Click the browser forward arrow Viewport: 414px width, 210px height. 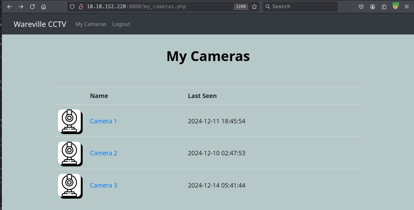click(x=21, y=7)
